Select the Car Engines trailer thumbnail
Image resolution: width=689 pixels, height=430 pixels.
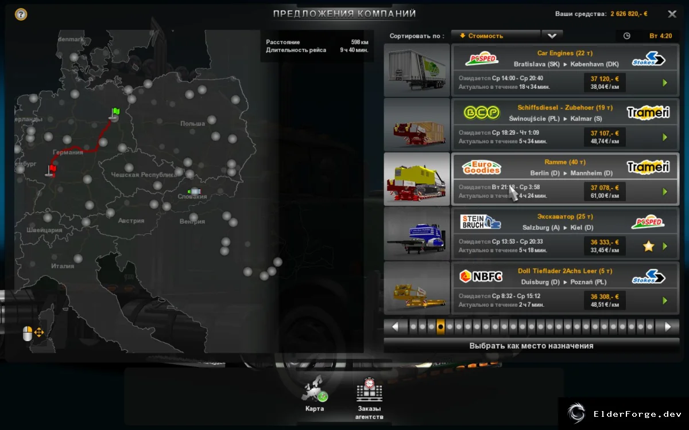point(417,70)
